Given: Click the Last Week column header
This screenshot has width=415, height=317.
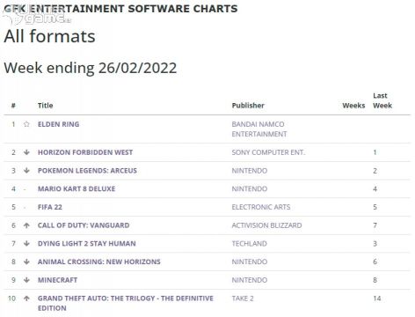Looking at the screenshot, I should [x=382, y=100].
